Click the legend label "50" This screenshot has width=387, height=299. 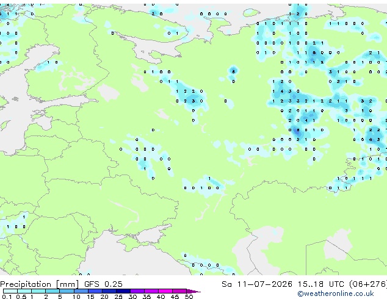point(189,297)
